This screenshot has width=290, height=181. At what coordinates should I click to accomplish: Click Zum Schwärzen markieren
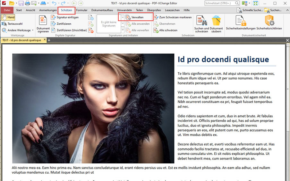[x=173, y=17]
